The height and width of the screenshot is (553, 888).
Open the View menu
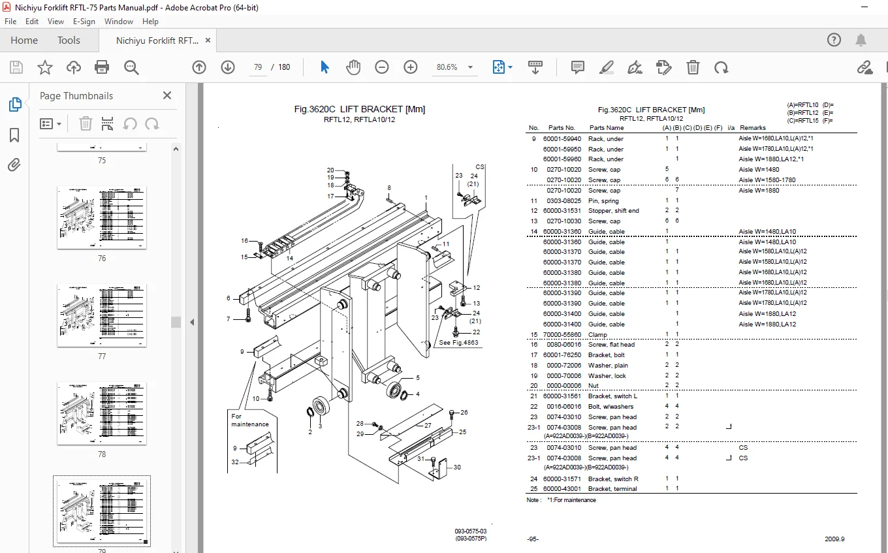55,22
